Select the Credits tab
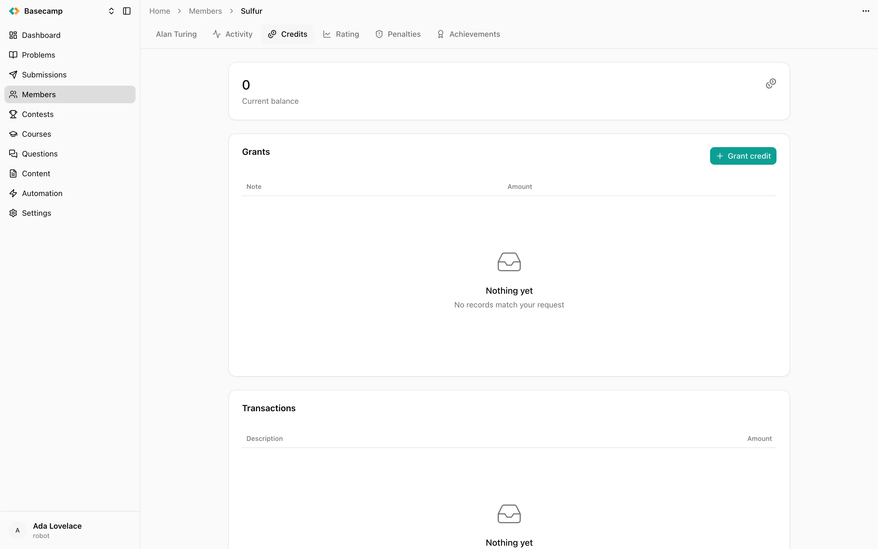 (288, 34)
